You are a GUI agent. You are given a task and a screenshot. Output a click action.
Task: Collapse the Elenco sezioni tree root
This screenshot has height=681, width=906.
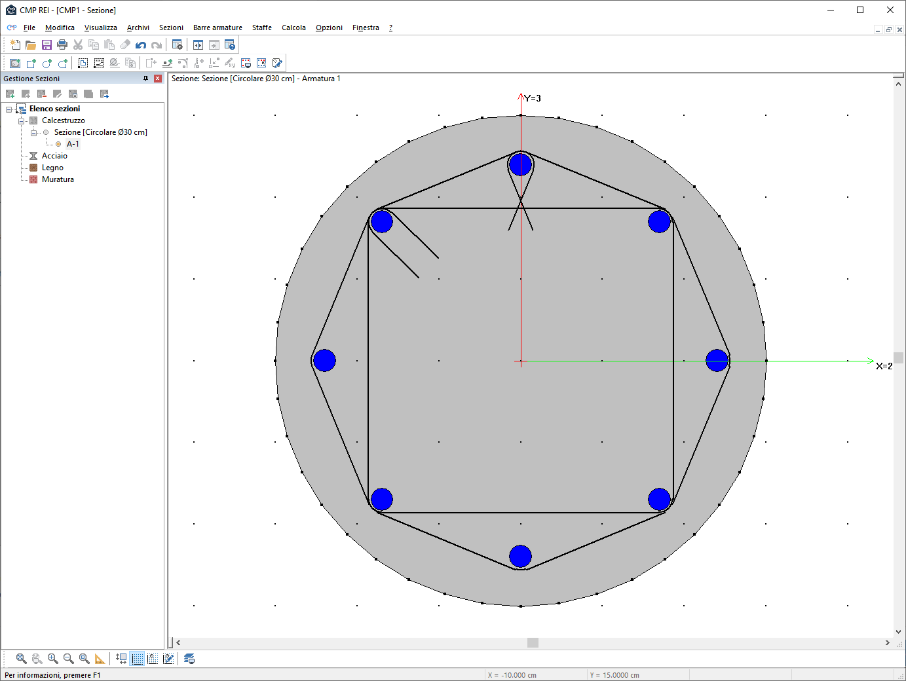(x=9, y=109)
